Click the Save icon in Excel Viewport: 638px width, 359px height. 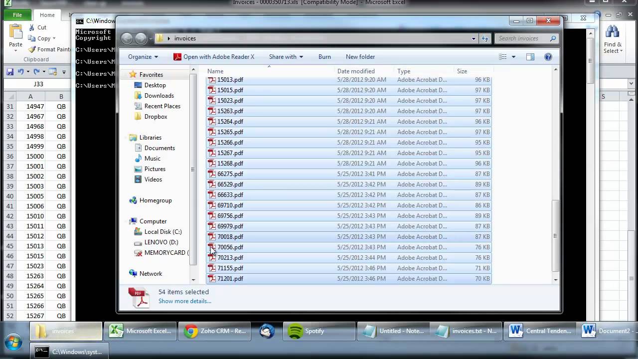coord(9,72)
